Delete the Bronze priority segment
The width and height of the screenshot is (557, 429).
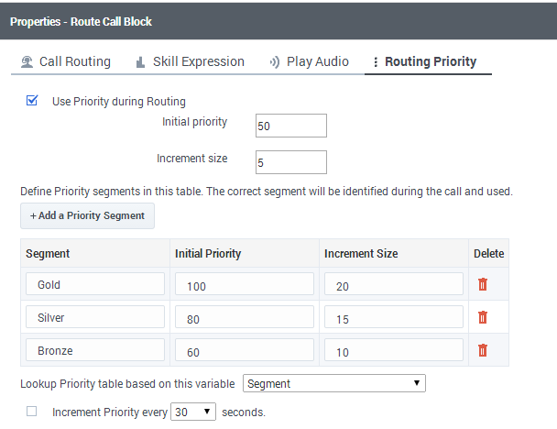pos(483,350)
